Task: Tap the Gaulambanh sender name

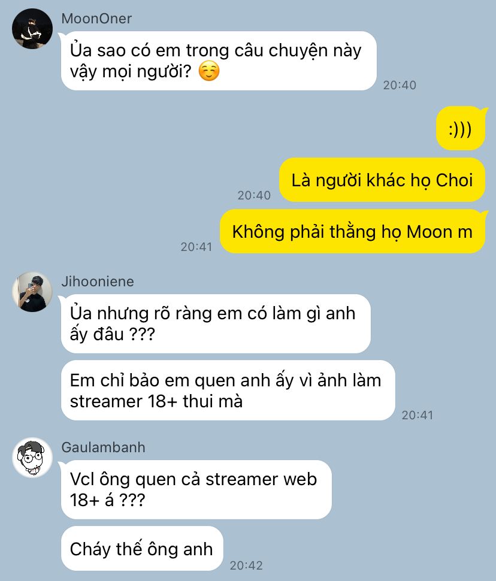Action: click(103, 447)
